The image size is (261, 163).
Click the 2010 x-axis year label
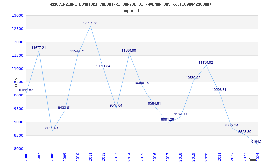[x=78, y=157]
